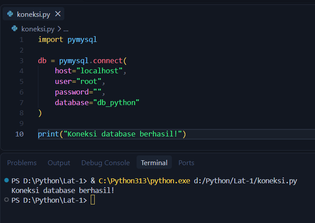Click the Python icon on the koneksi.py tab
This screenshot has height=223, width=315.
coord(10,14)
